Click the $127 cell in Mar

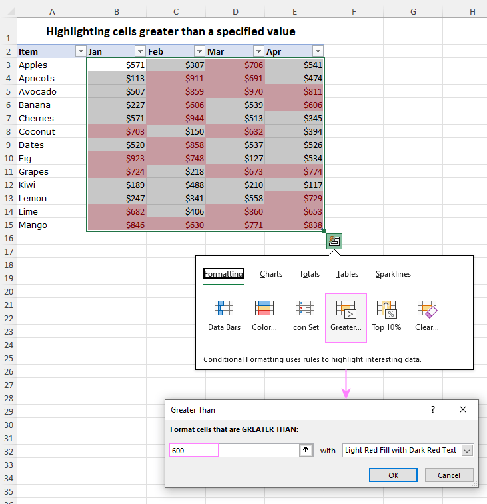[x=235, y=158]
